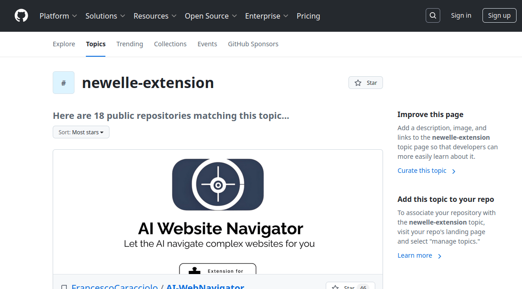Viewport: 522px width, 289px height.
Task: Click the star outline beside the Star 46 counter
Action: [336, 287]
